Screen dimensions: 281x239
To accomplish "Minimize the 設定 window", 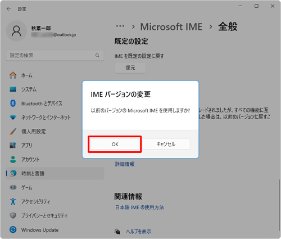I will pos(241,6).
